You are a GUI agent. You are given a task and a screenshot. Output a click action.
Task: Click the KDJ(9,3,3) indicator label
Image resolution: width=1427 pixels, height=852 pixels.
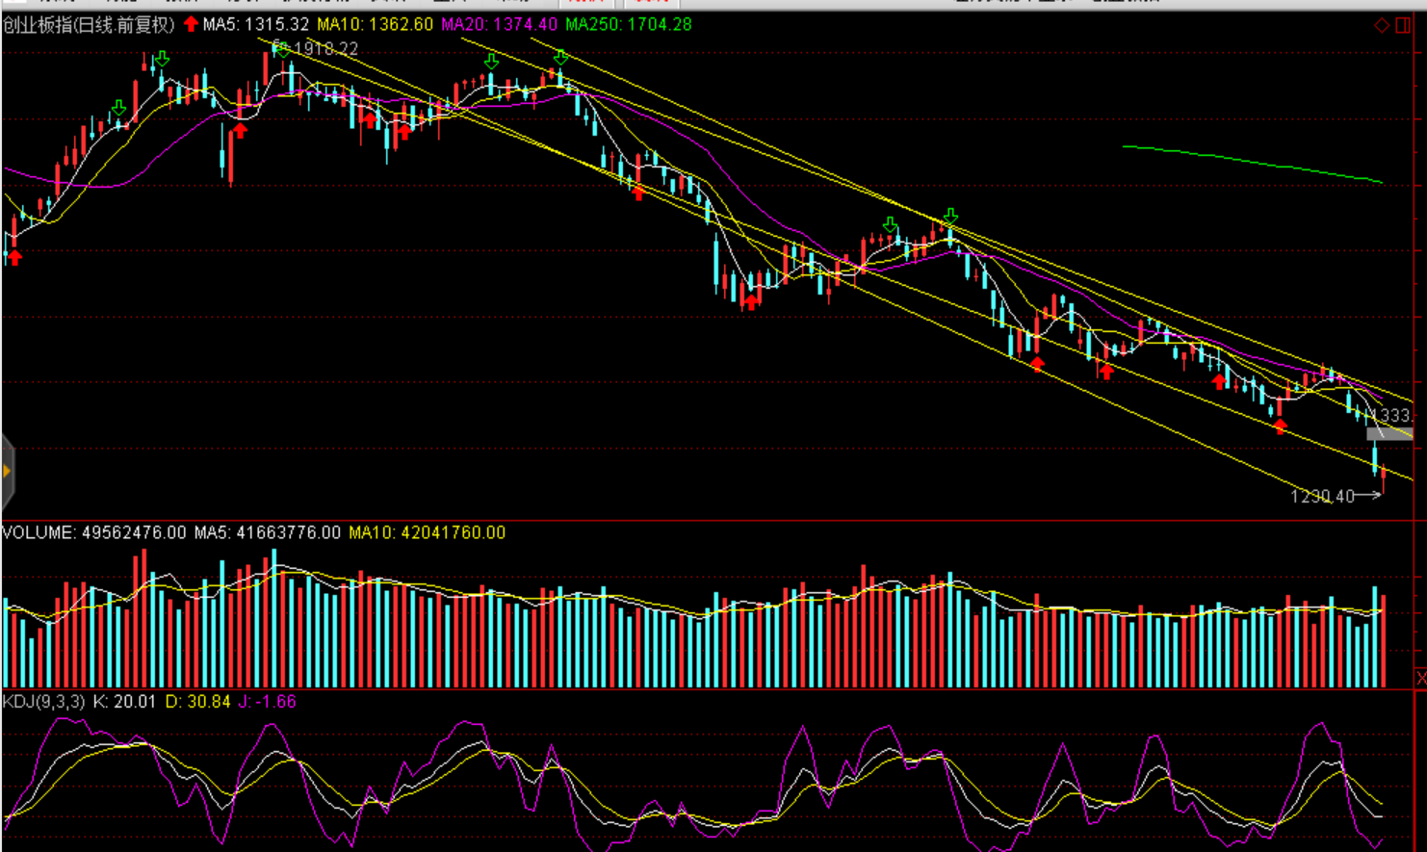tap(43, 702)
